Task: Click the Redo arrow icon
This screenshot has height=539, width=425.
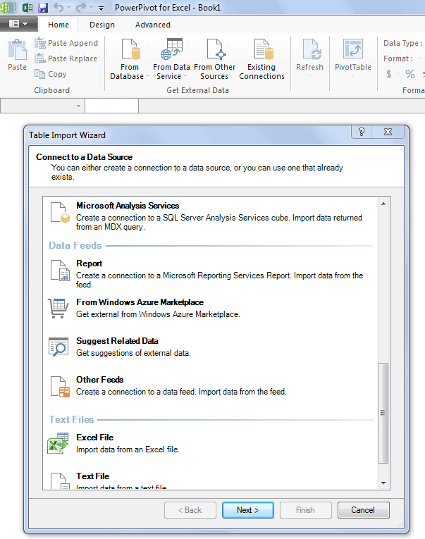Action: point(80,7)
